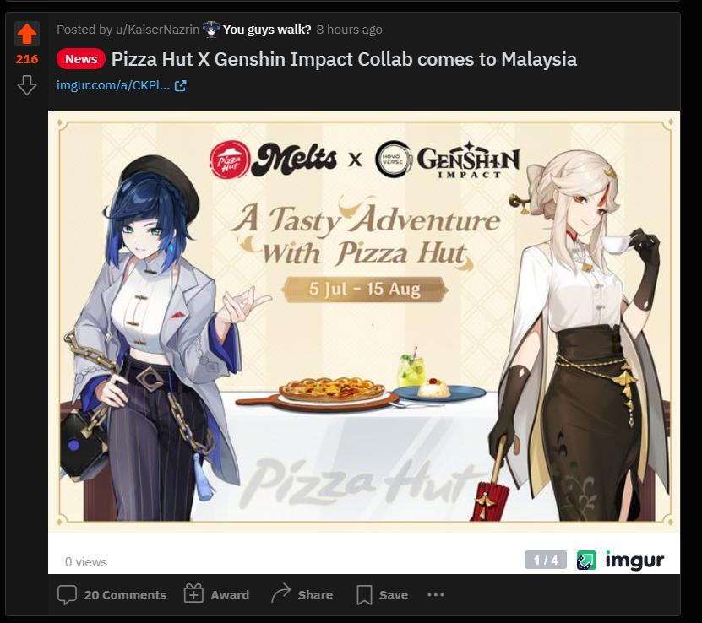Open the Pizza Hut collab banner image
Screen dimensions: 702x623
click(x=364, y=322)
